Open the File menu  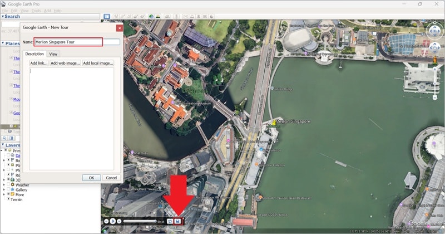[x=5, y=11]
